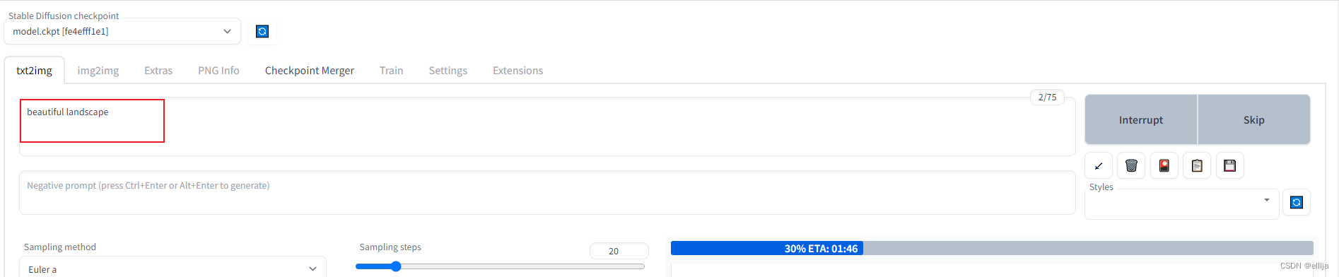Viewport: 1339px width, 277px height.
Task: Open the Extensions tab
Action: pos(518,71)
